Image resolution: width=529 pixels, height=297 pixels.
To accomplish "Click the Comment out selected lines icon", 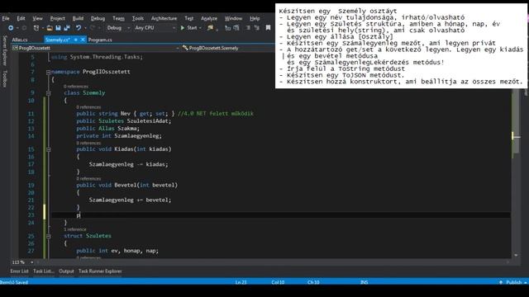I will pyautogui.click(x=228, y=28).
